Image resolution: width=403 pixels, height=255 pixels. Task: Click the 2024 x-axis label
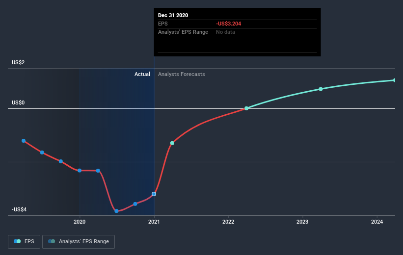click(x=377, y=222)
